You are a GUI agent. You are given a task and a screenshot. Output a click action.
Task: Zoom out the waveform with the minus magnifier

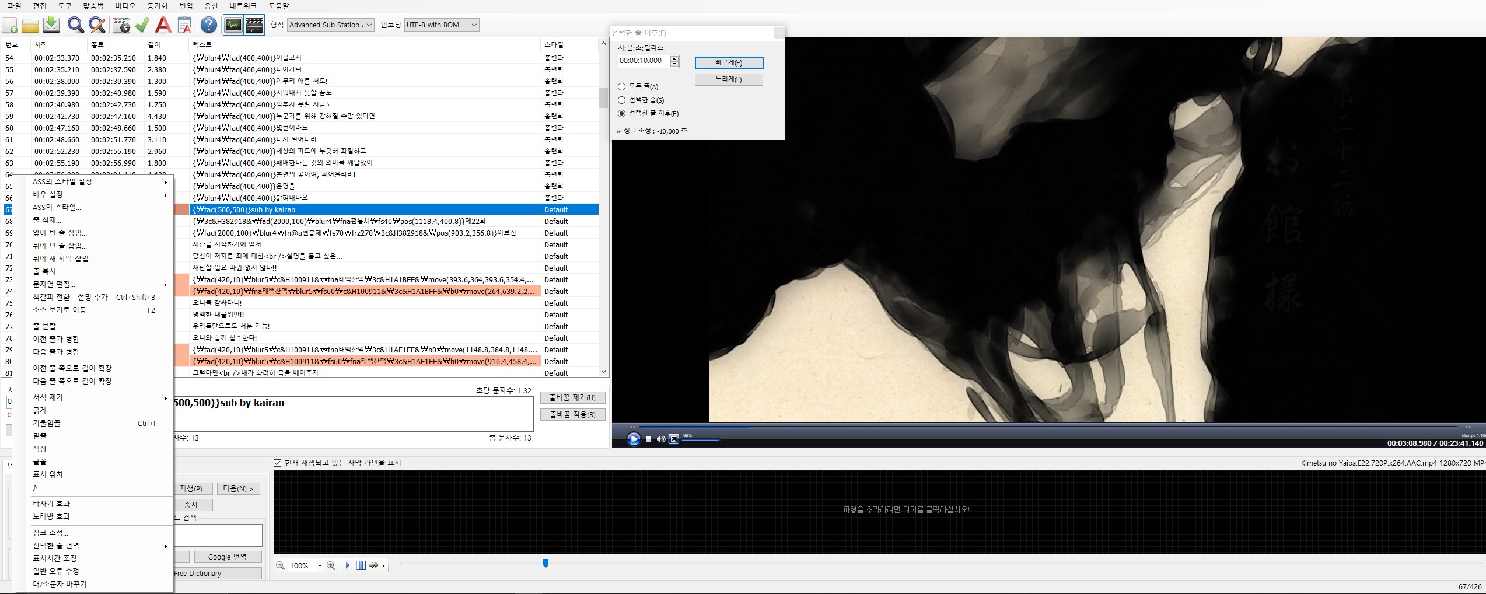280,565
